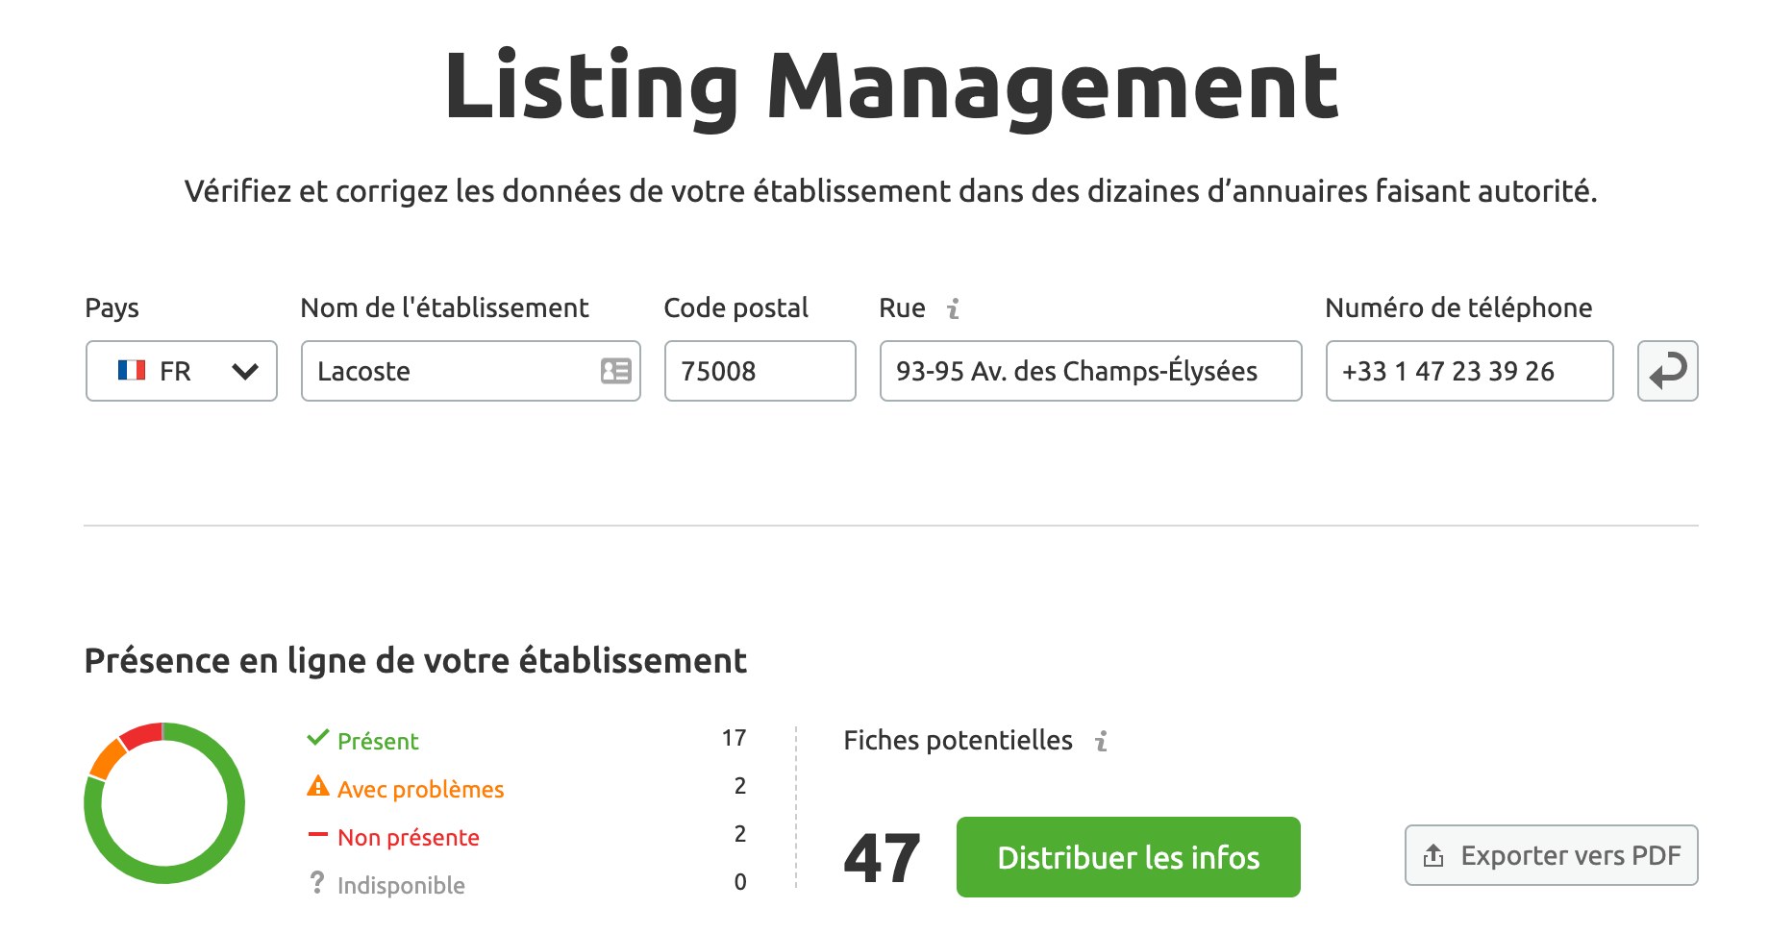1769x933 pixels.
Task: Click the green checkmark icon beside Présent
Action: (317, 739)
